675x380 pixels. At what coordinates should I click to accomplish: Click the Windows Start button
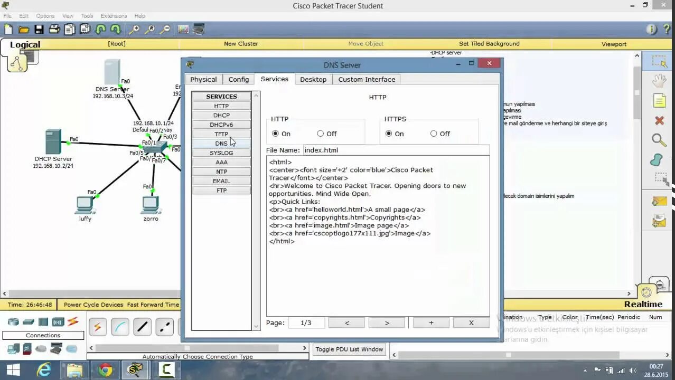pyautogui.click(x=13, y=370)
